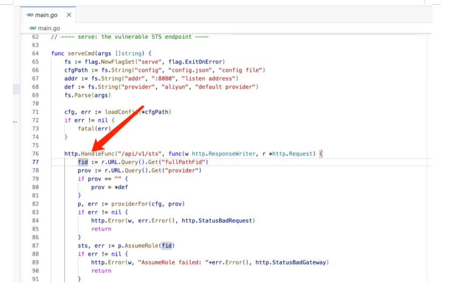Click the "fullPathFid" string literal
The width and height of the screenshot is (468, 298).
point(183,162)
